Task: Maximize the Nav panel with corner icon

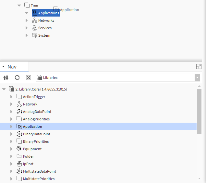Action: click(x=199, y=67)
